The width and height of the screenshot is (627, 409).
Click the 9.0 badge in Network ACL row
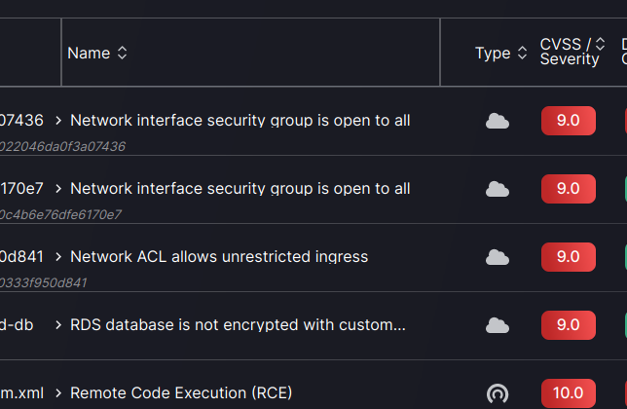click(568, 257)
